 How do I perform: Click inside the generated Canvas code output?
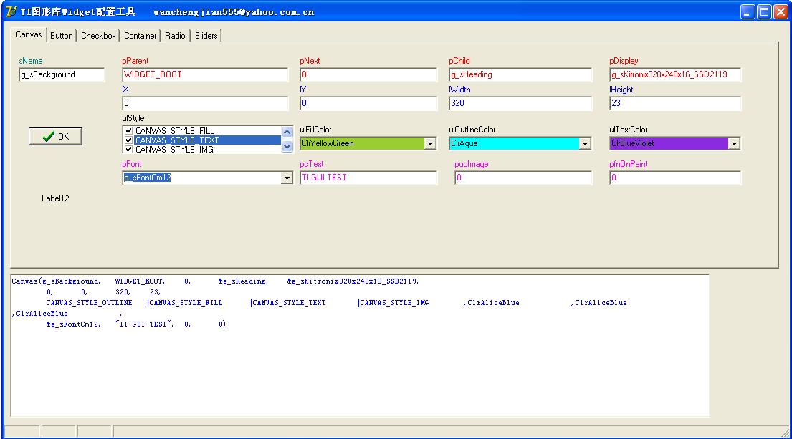[x=360, y=346]
